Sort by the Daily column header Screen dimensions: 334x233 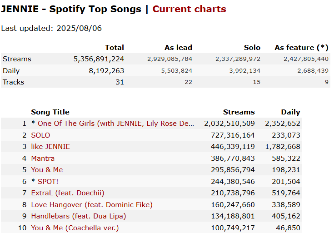pos(290,112)
